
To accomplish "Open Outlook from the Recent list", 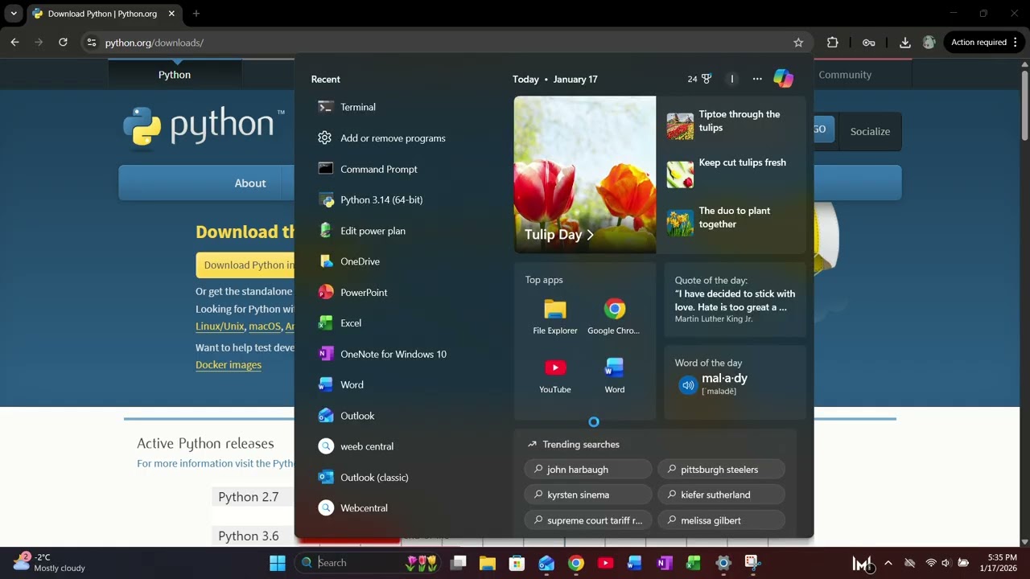I will 357,416.
